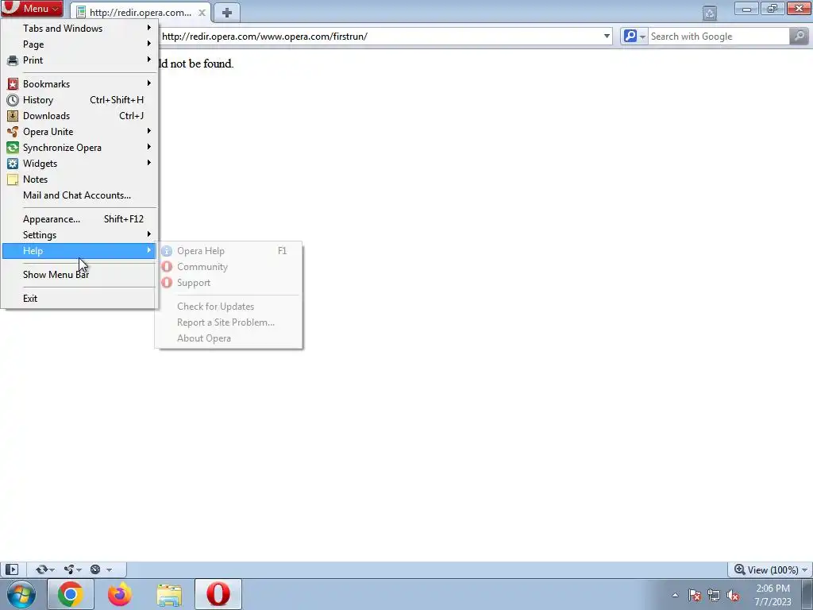The image size is (813, 610).
Task: Click the address bar URL field
Action: (x=380, y=37)
